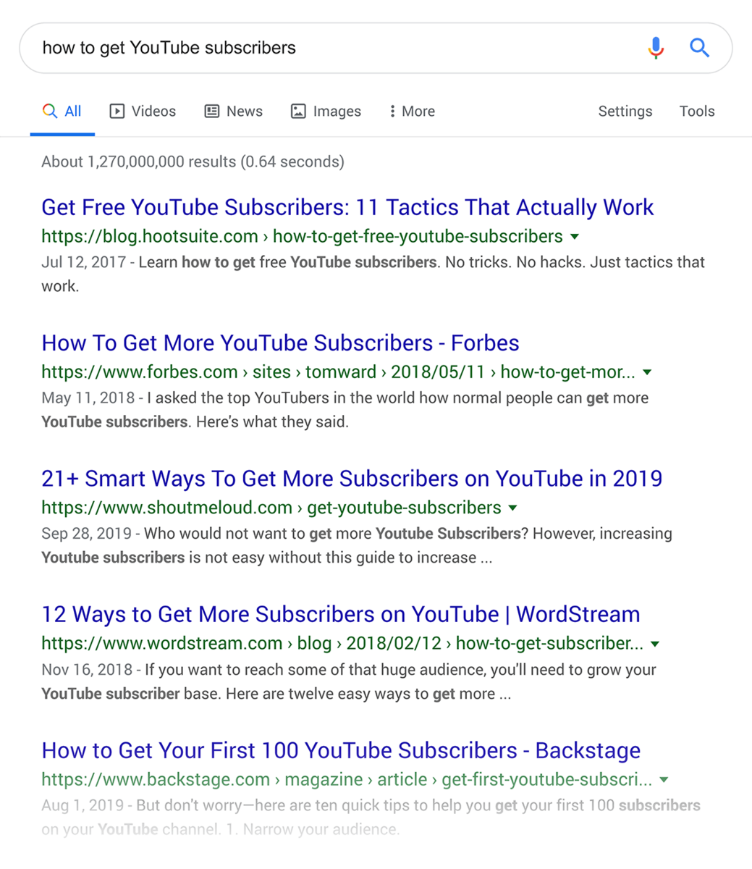Click the multicolor All tab search icon
Screen dimensions: 752x869
tap(49, 111)
